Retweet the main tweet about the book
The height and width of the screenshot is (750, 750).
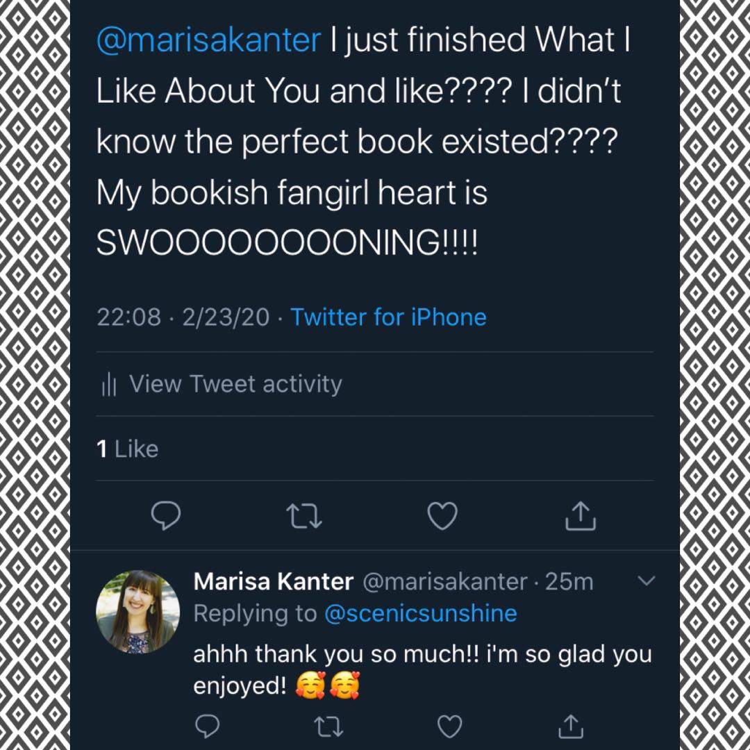coord(303,515)
